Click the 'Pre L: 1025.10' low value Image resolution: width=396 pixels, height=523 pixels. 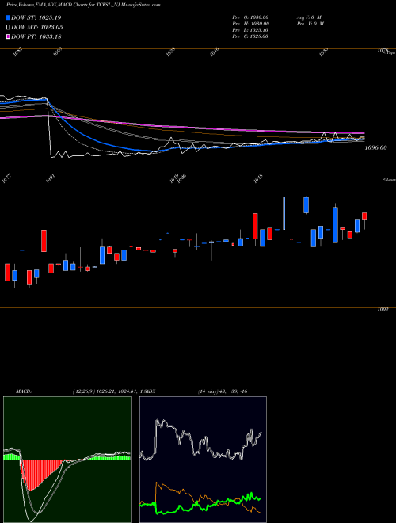tap(250, 30)
